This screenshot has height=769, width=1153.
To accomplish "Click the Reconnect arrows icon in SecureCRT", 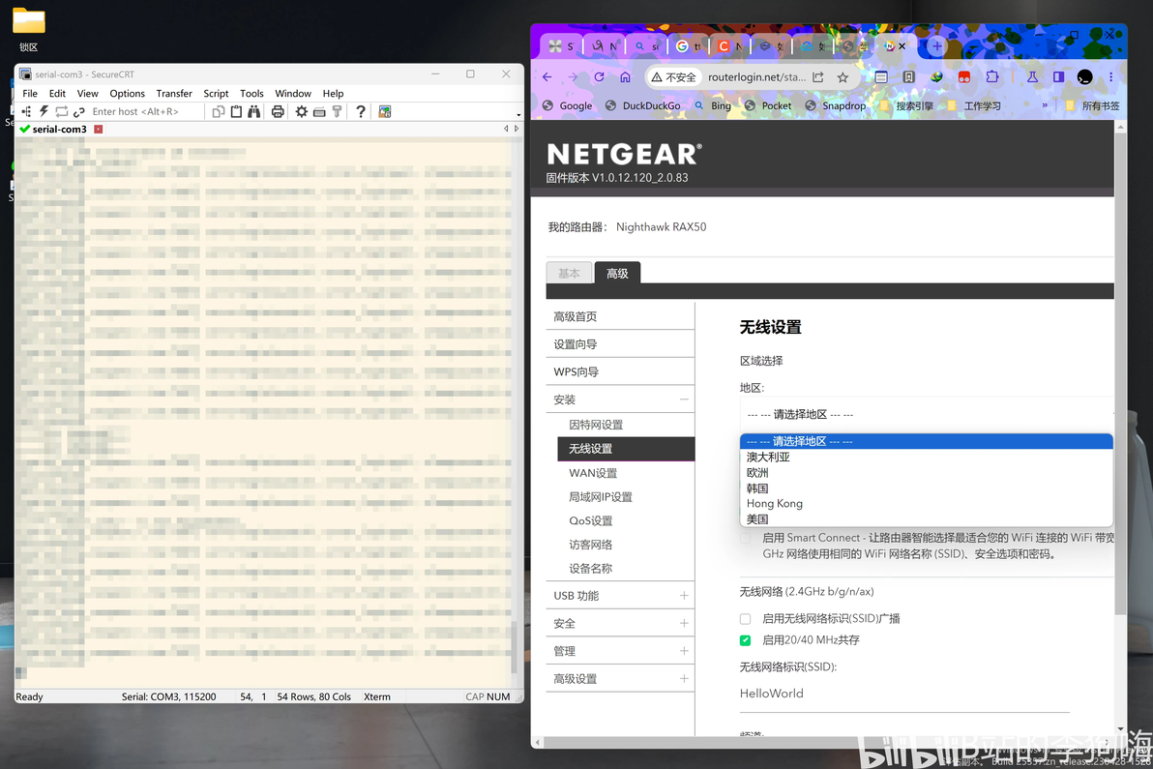I will (x=62, y=112).
